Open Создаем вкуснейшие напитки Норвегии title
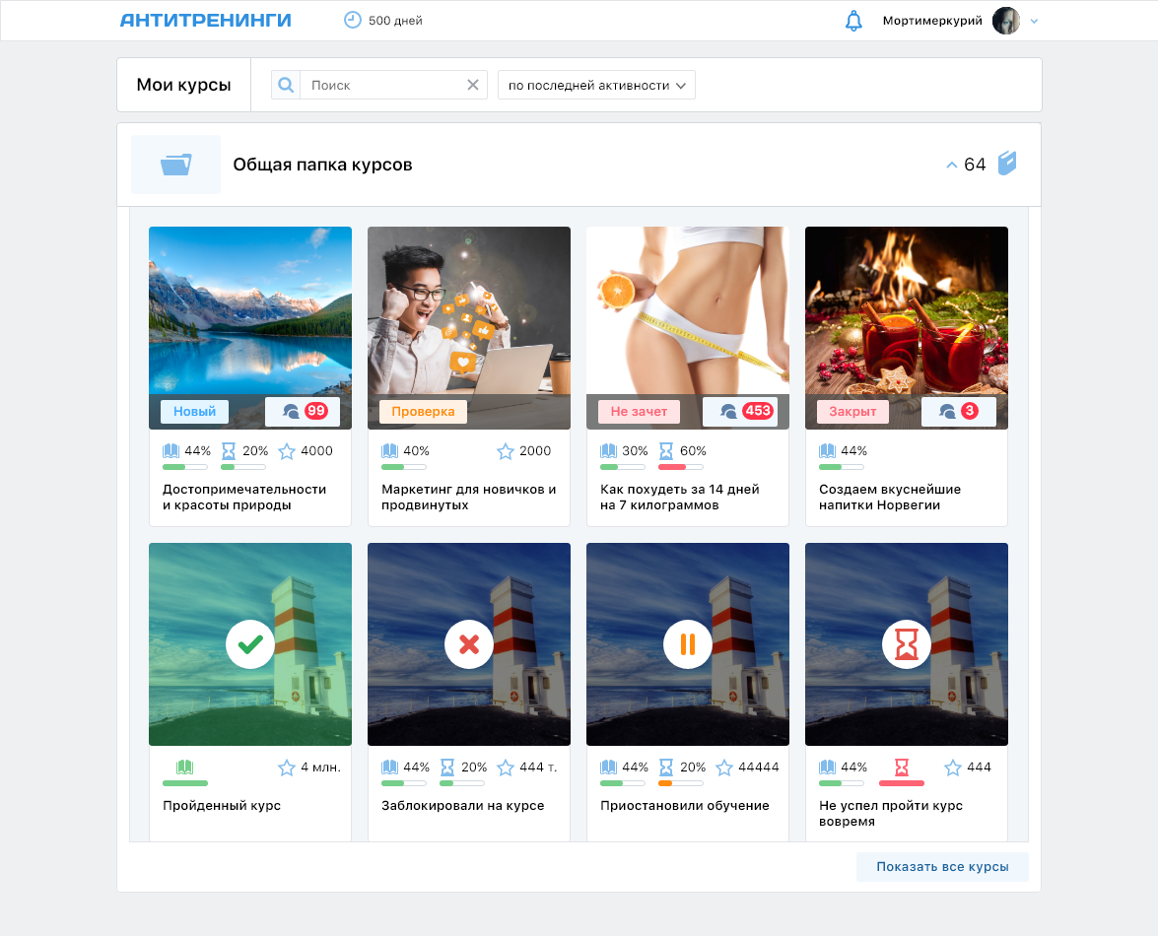The width and height of the screenshot is (1158, 936). (890, 497)
